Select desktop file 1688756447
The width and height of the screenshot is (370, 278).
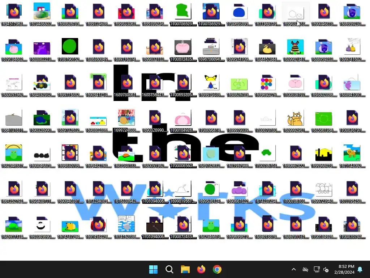click(155, 85)
